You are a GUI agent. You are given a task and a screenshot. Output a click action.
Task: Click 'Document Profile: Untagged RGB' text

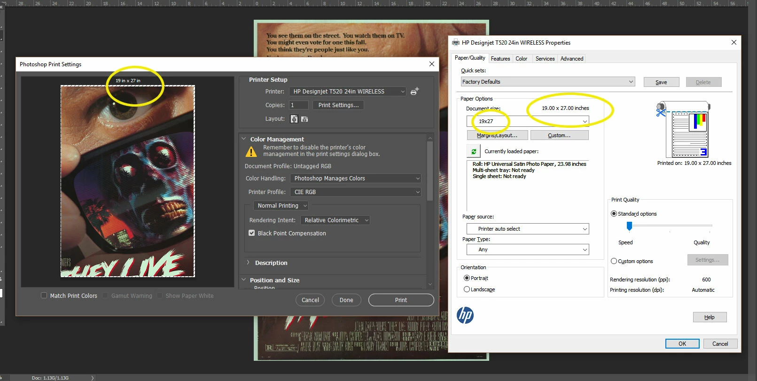pos(288,166)
